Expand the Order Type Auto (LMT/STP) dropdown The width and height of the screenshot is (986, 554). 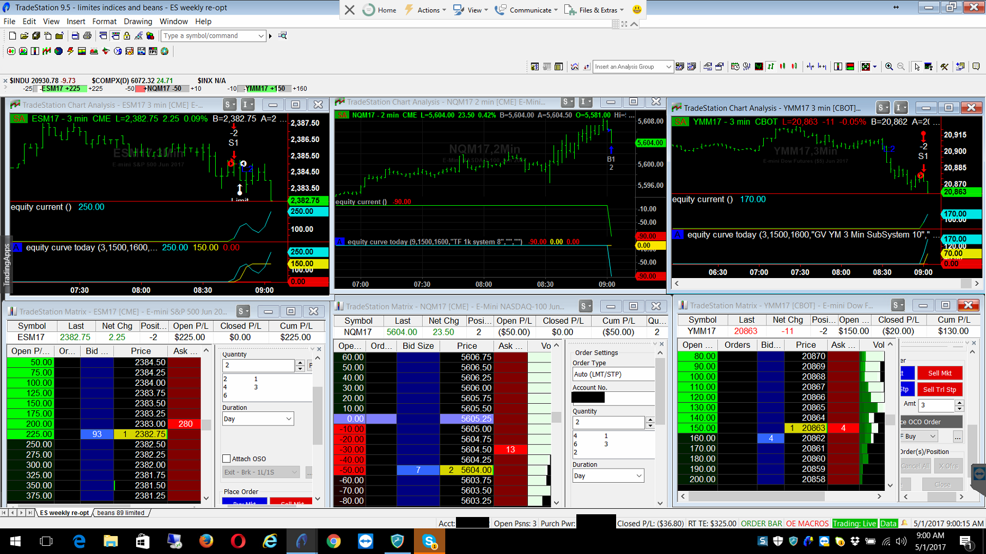click(613, 374)
